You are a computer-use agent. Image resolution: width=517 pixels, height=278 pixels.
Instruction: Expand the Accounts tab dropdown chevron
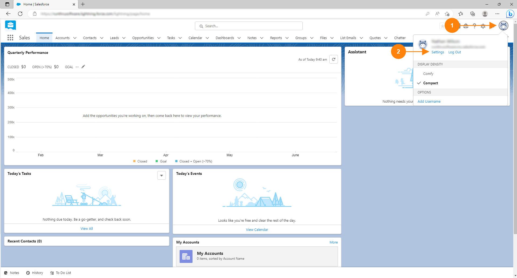point(75,38)
